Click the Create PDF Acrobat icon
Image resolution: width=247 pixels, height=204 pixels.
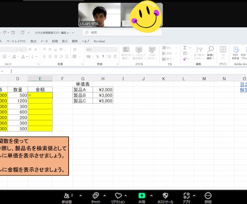click(236, 49)
